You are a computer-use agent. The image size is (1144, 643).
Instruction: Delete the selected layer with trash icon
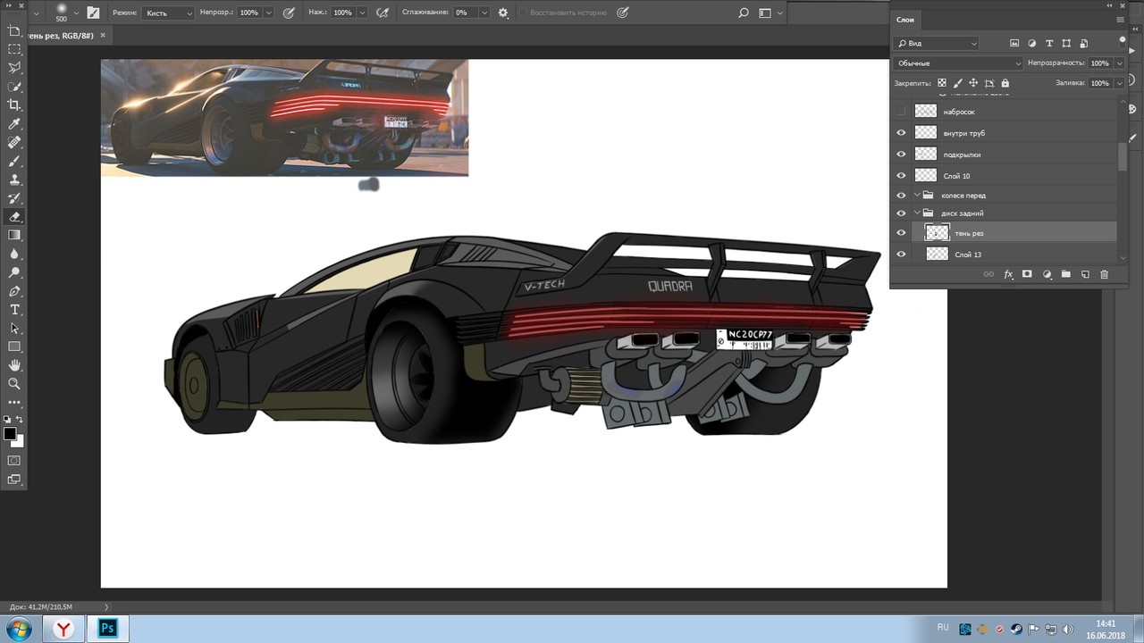coord(1104,274)
